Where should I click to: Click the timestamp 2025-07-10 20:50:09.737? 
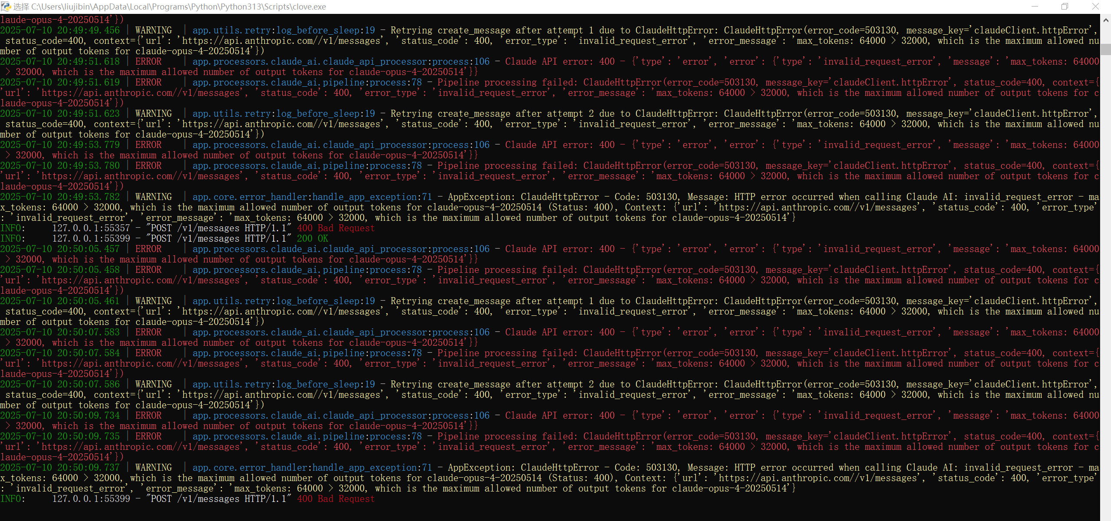tap(60, 468)
